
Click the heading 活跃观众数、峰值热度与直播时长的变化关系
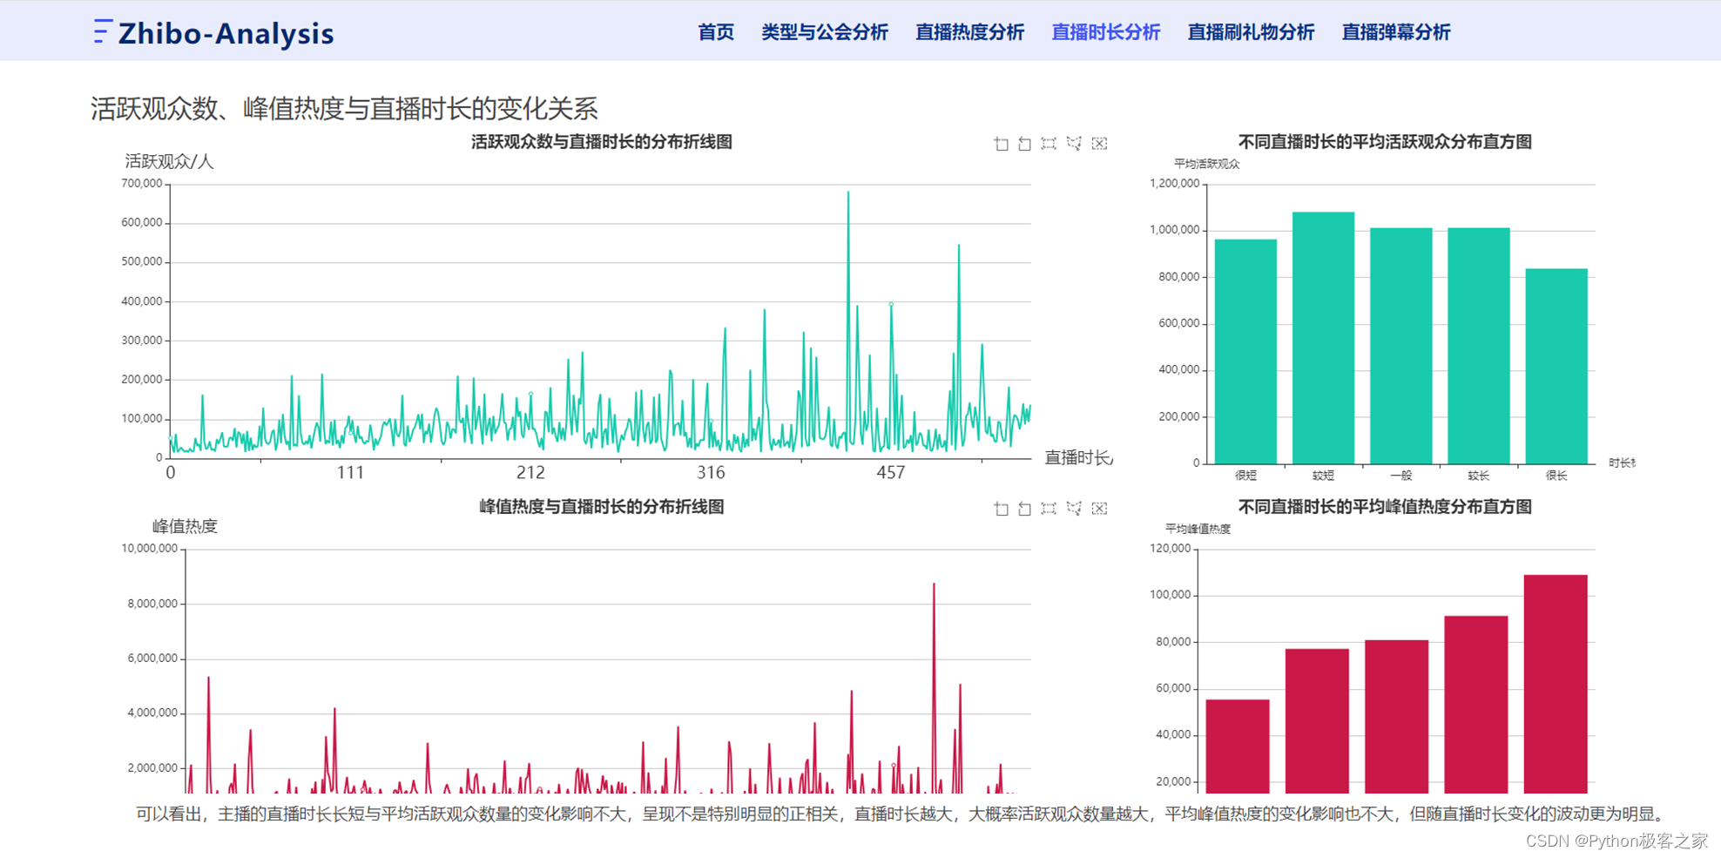coord(344,109)
